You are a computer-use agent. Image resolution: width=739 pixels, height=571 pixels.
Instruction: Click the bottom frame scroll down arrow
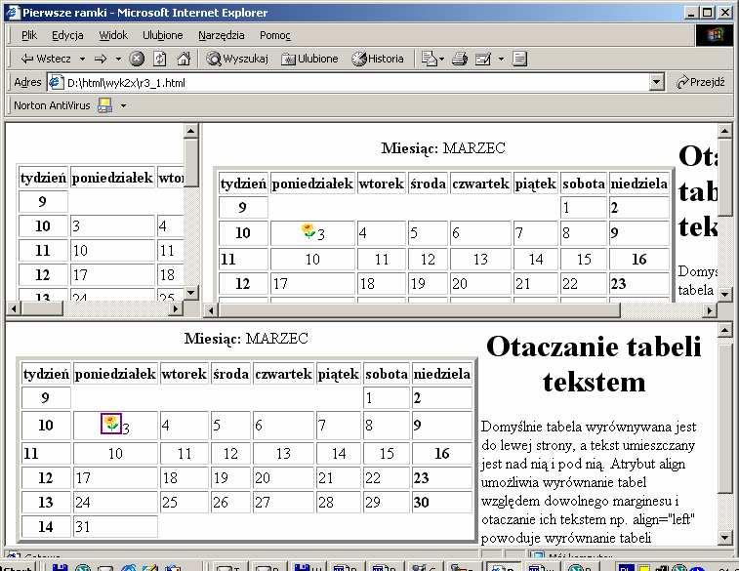pos(725,537)
